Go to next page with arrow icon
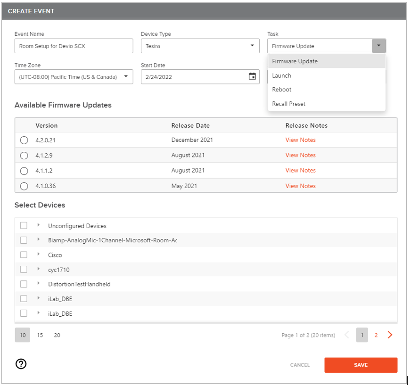 click(x=390, y=335)
